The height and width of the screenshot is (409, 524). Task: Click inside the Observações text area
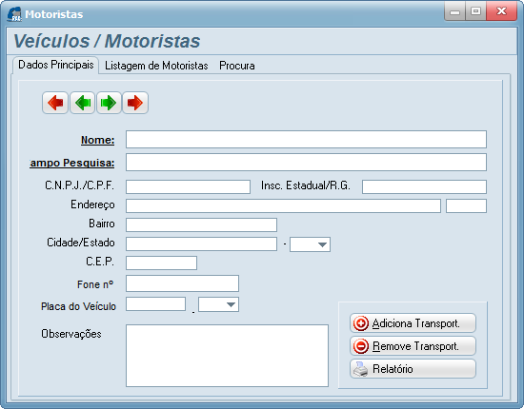pos(228,356)
